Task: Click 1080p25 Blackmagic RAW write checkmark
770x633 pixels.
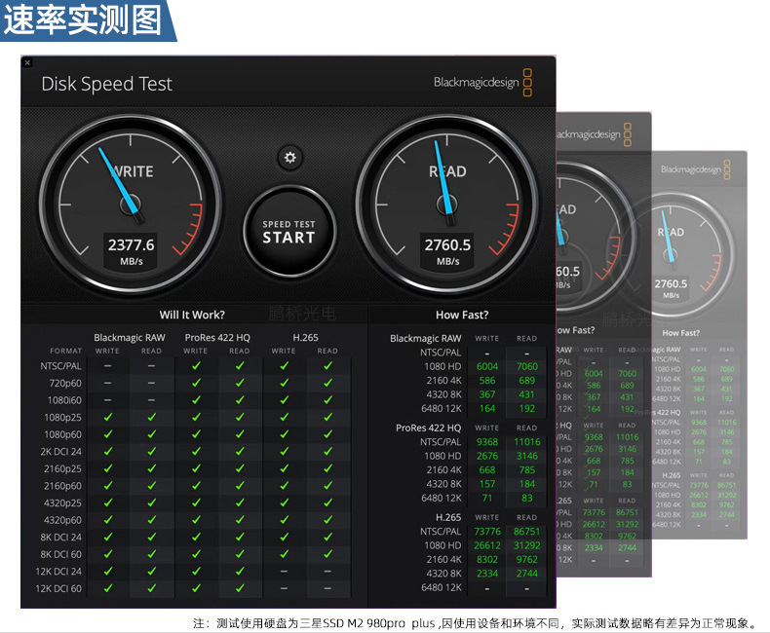Action: click(x=108, y=417)
